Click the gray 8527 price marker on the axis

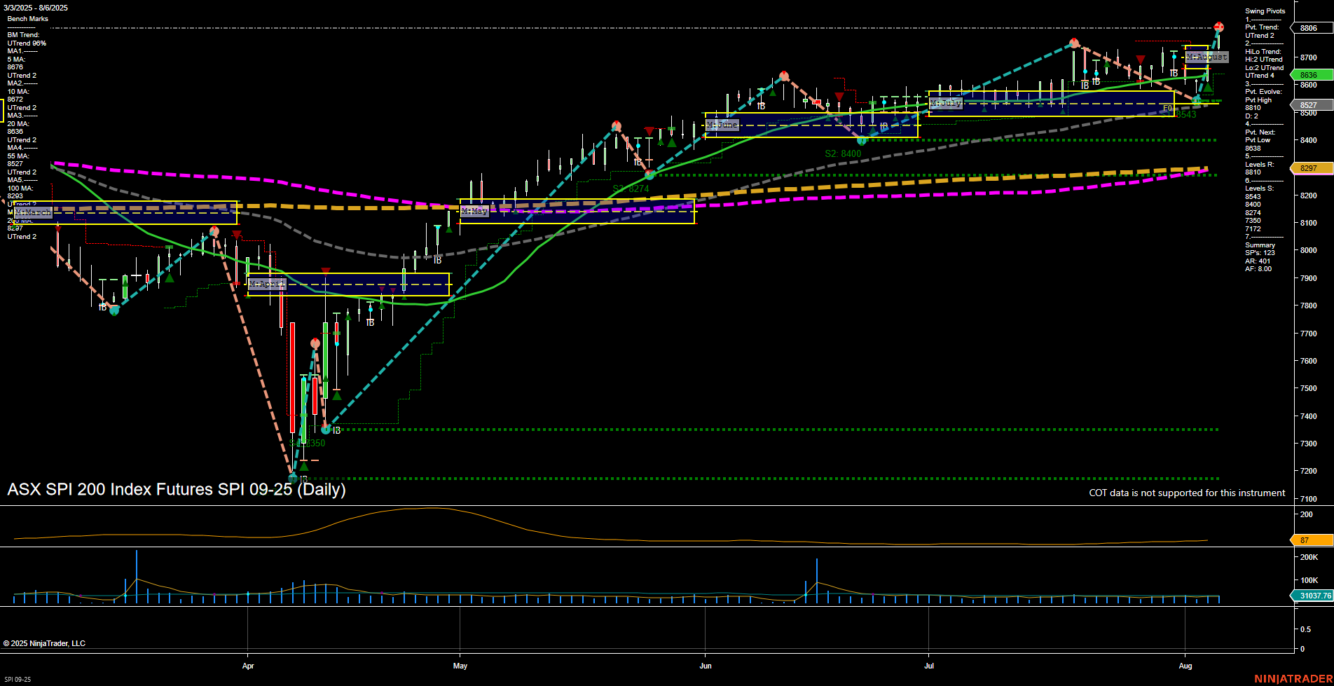pyautogui.click(x=1307, y=104)
